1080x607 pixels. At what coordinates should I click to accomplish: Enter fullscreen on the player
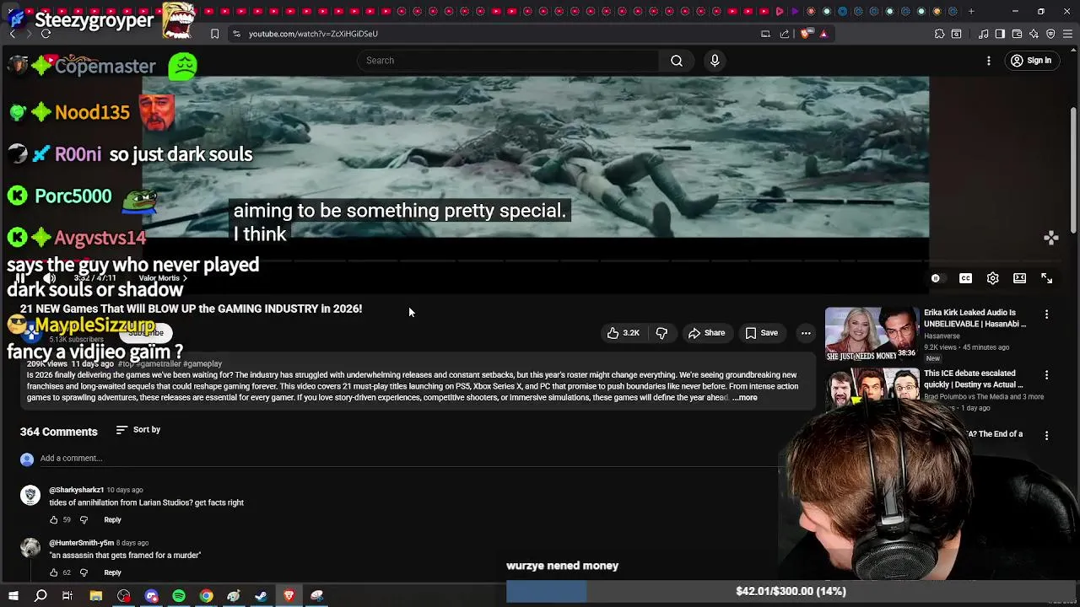pos(1046,278)
